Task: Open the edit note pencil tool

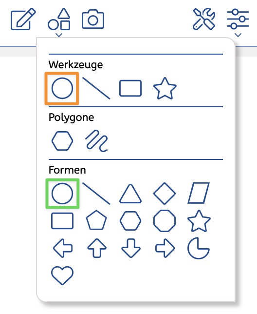Action: pyautogui.click(x=23, y=19)
